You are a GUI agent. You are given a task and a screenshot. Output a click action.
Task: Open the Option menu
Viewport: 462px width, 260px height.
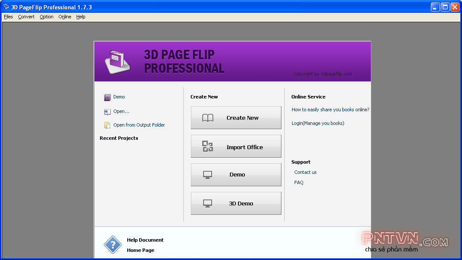(x=46, y=17)
